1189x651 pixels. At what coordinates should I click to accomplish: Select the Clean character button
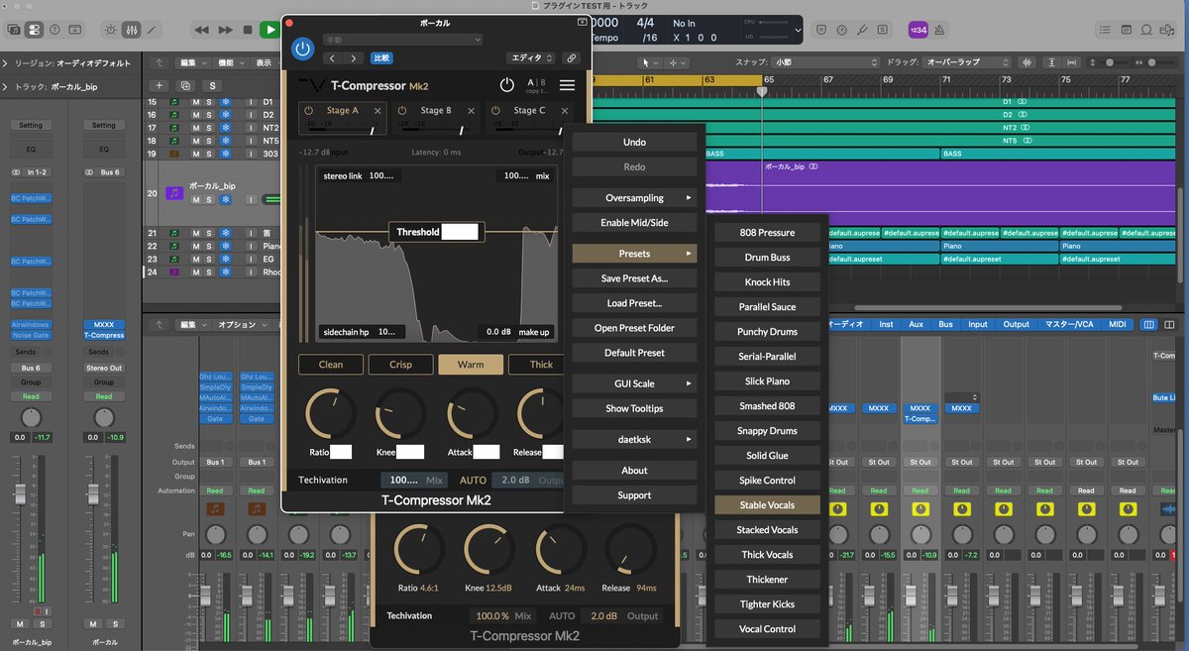click(x=331, y=365)
